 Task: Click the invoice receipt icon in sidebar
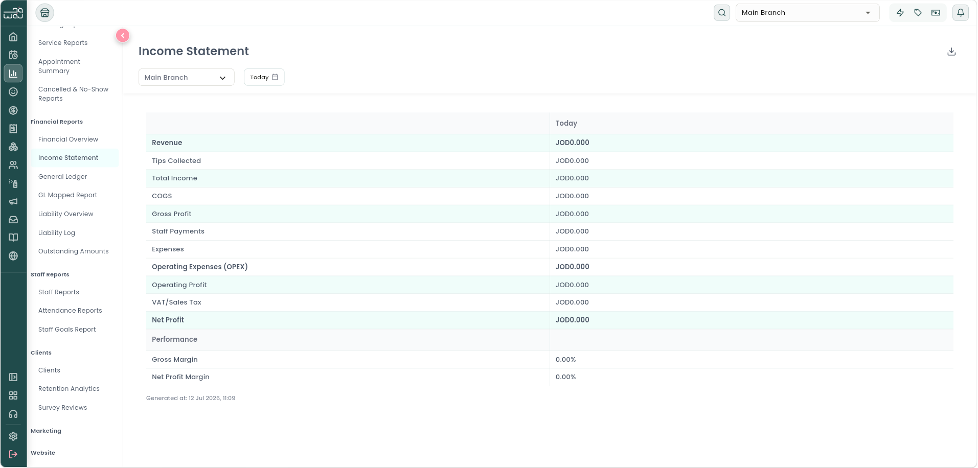pos(13,129)
